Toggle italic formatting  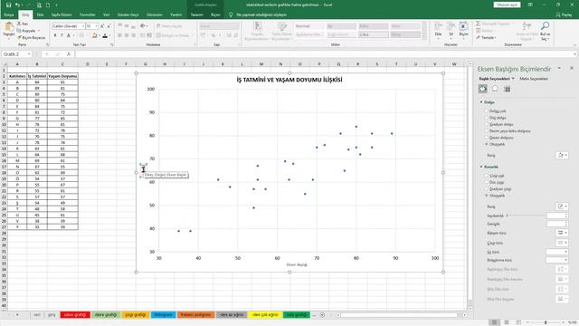62,35
